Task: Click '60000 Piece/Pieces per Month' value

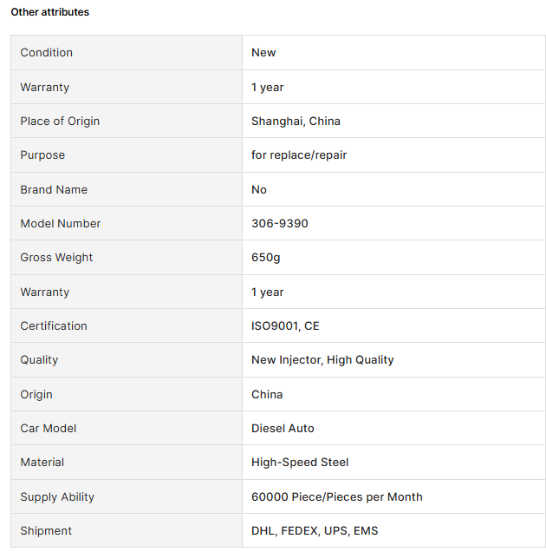Action: (x=337, y=496)
